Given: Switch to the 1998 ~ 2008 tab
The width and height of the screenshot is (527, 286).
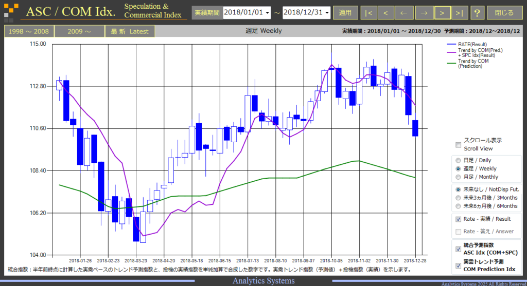Looking at the screenshot, I should 29,31.
